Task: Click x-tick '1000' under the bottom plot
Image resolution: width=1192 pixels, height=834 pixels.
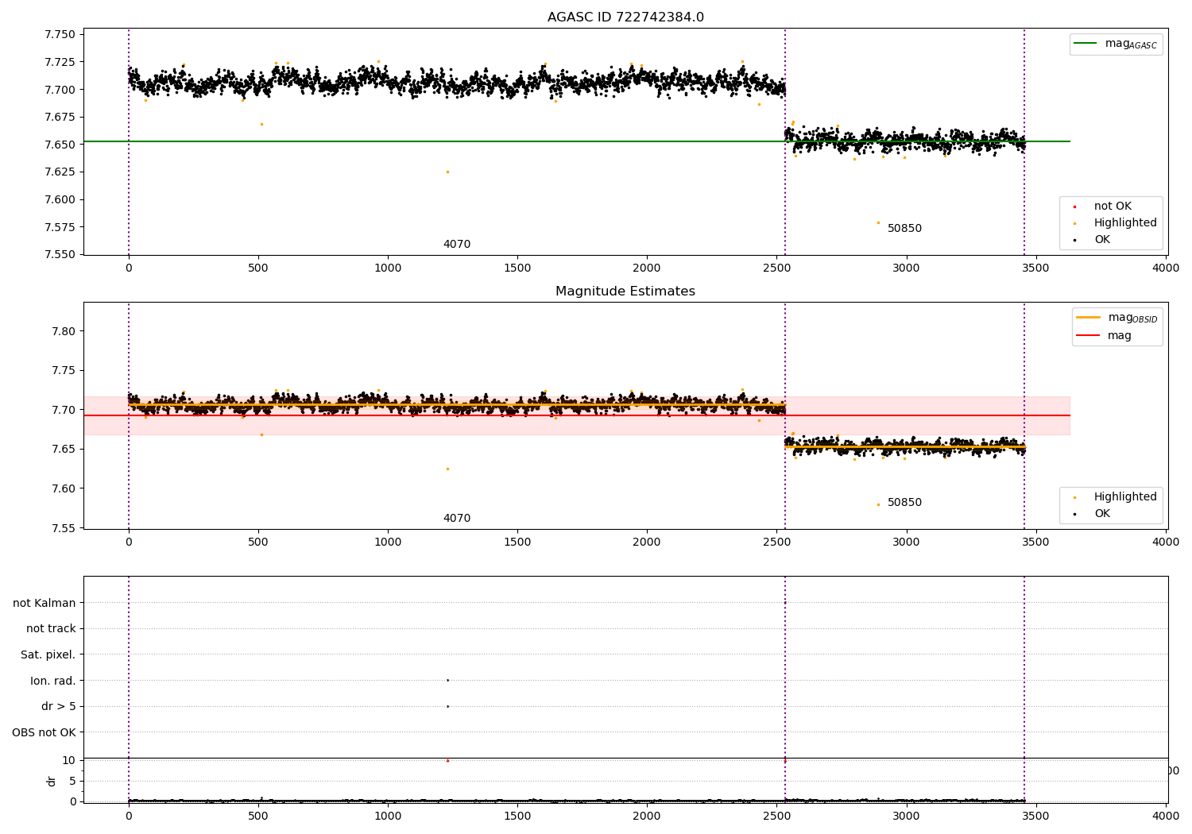Action: pyautogui.click(x=388, y=816)
